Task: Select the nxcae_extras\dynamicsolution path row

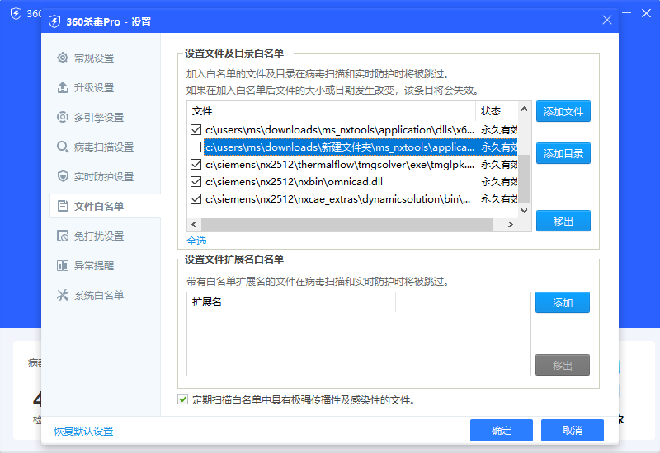Action: (353, 198)
